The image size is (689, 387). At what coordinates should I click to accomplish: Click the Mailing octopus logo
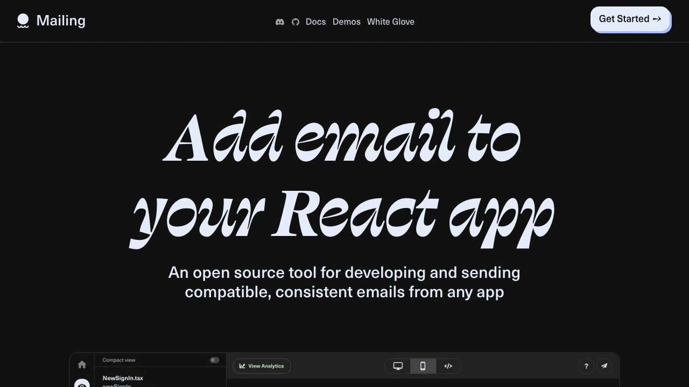pos(23,20)
